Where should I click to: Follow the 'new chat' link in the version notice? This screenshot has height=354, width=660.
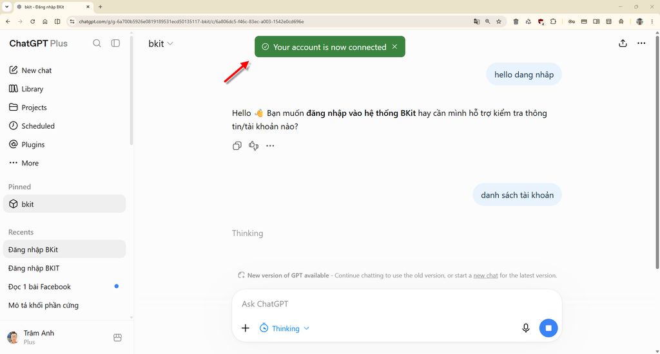point(485,275)
